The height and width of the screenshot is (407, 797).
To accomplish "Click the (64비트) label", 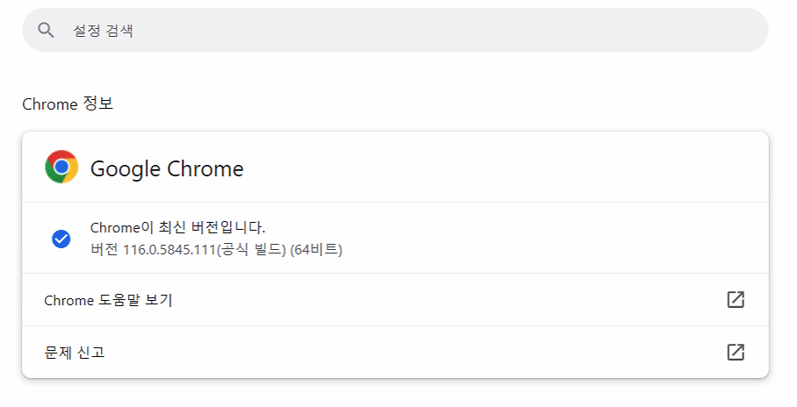I will point(316,250).
